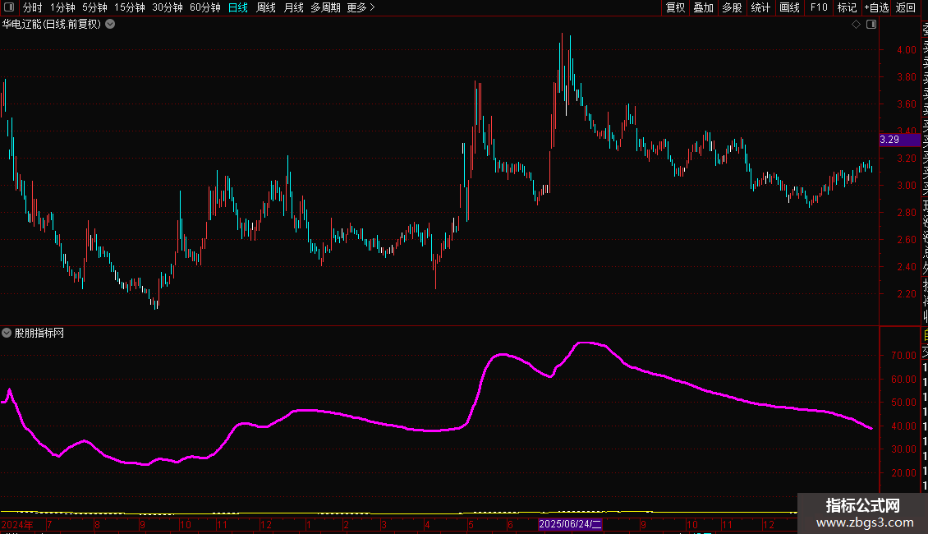Click the 多股 multi-stock button

click(x=732, y=7)
